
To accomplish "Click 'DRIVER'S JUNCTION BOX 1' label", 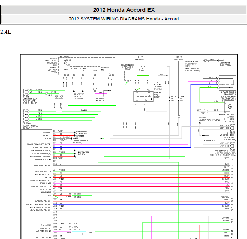I will click(x=228, y=134).
